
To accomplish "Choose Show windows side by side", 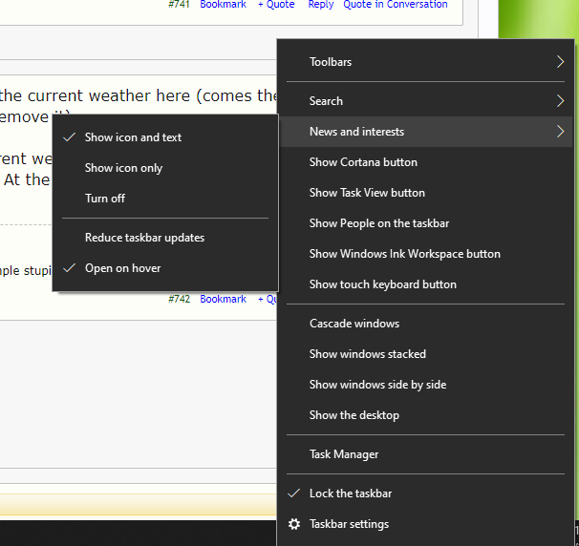I will coord(377,385).
